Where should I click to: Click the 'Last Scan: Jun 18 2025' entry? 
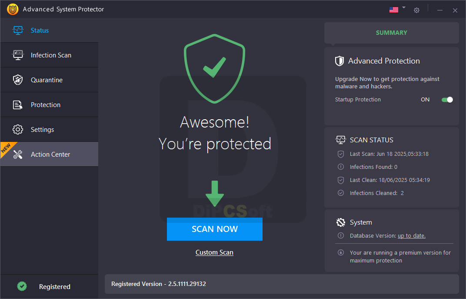tap(389, 154)
